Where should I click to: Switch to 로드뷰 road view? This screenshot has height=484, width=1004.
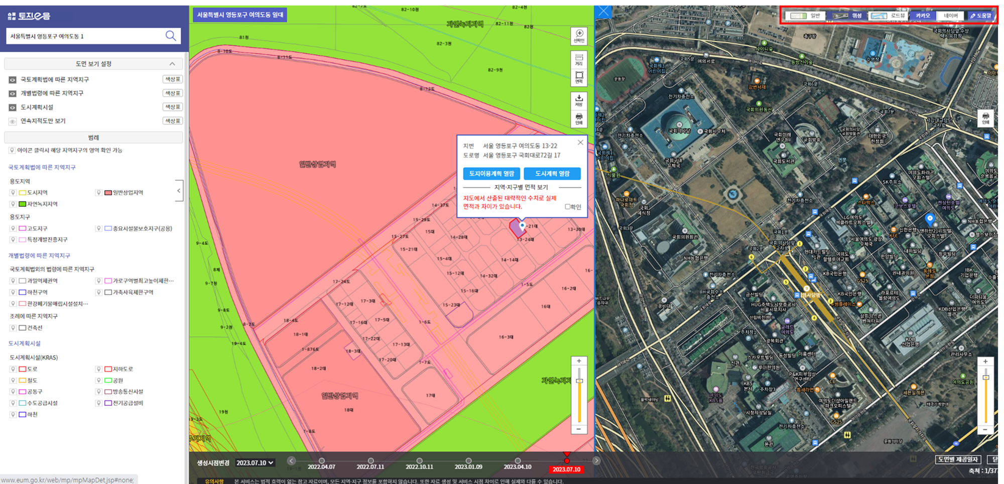[889, 16]
